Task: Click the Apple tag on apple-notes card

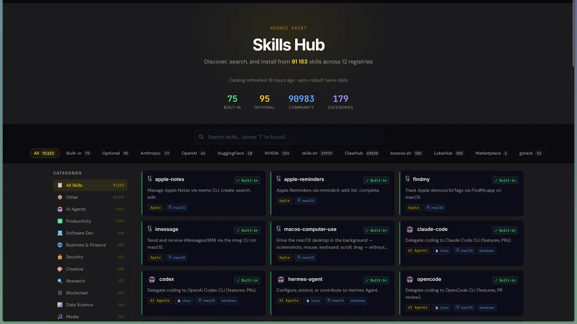Action: point(155,207)
